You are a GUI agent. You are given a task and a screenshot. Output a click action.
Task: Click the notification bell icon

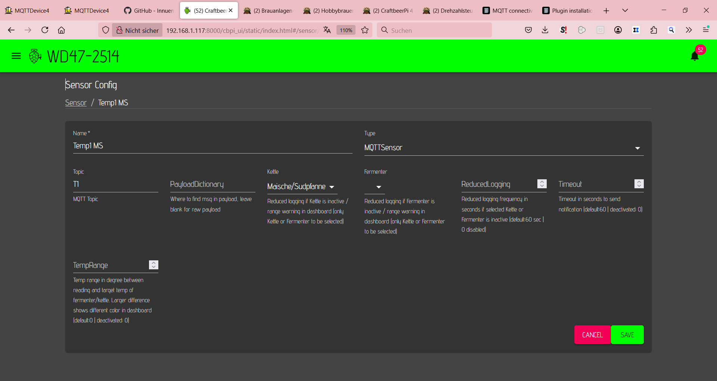point(695,56)
